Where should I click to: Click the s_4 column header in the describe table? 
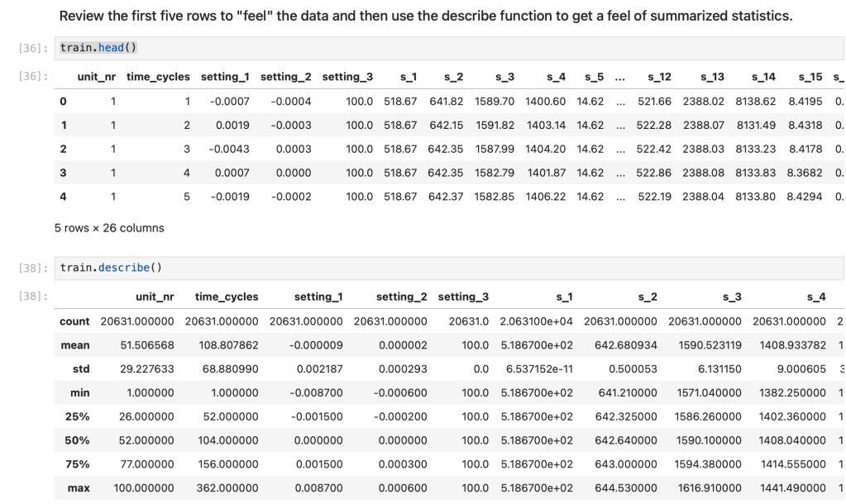coord(816,297)
